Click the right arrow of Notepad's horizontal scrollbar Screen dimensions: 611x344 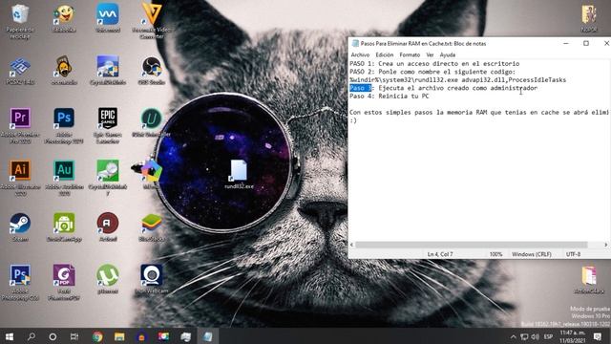coord(606,245)
